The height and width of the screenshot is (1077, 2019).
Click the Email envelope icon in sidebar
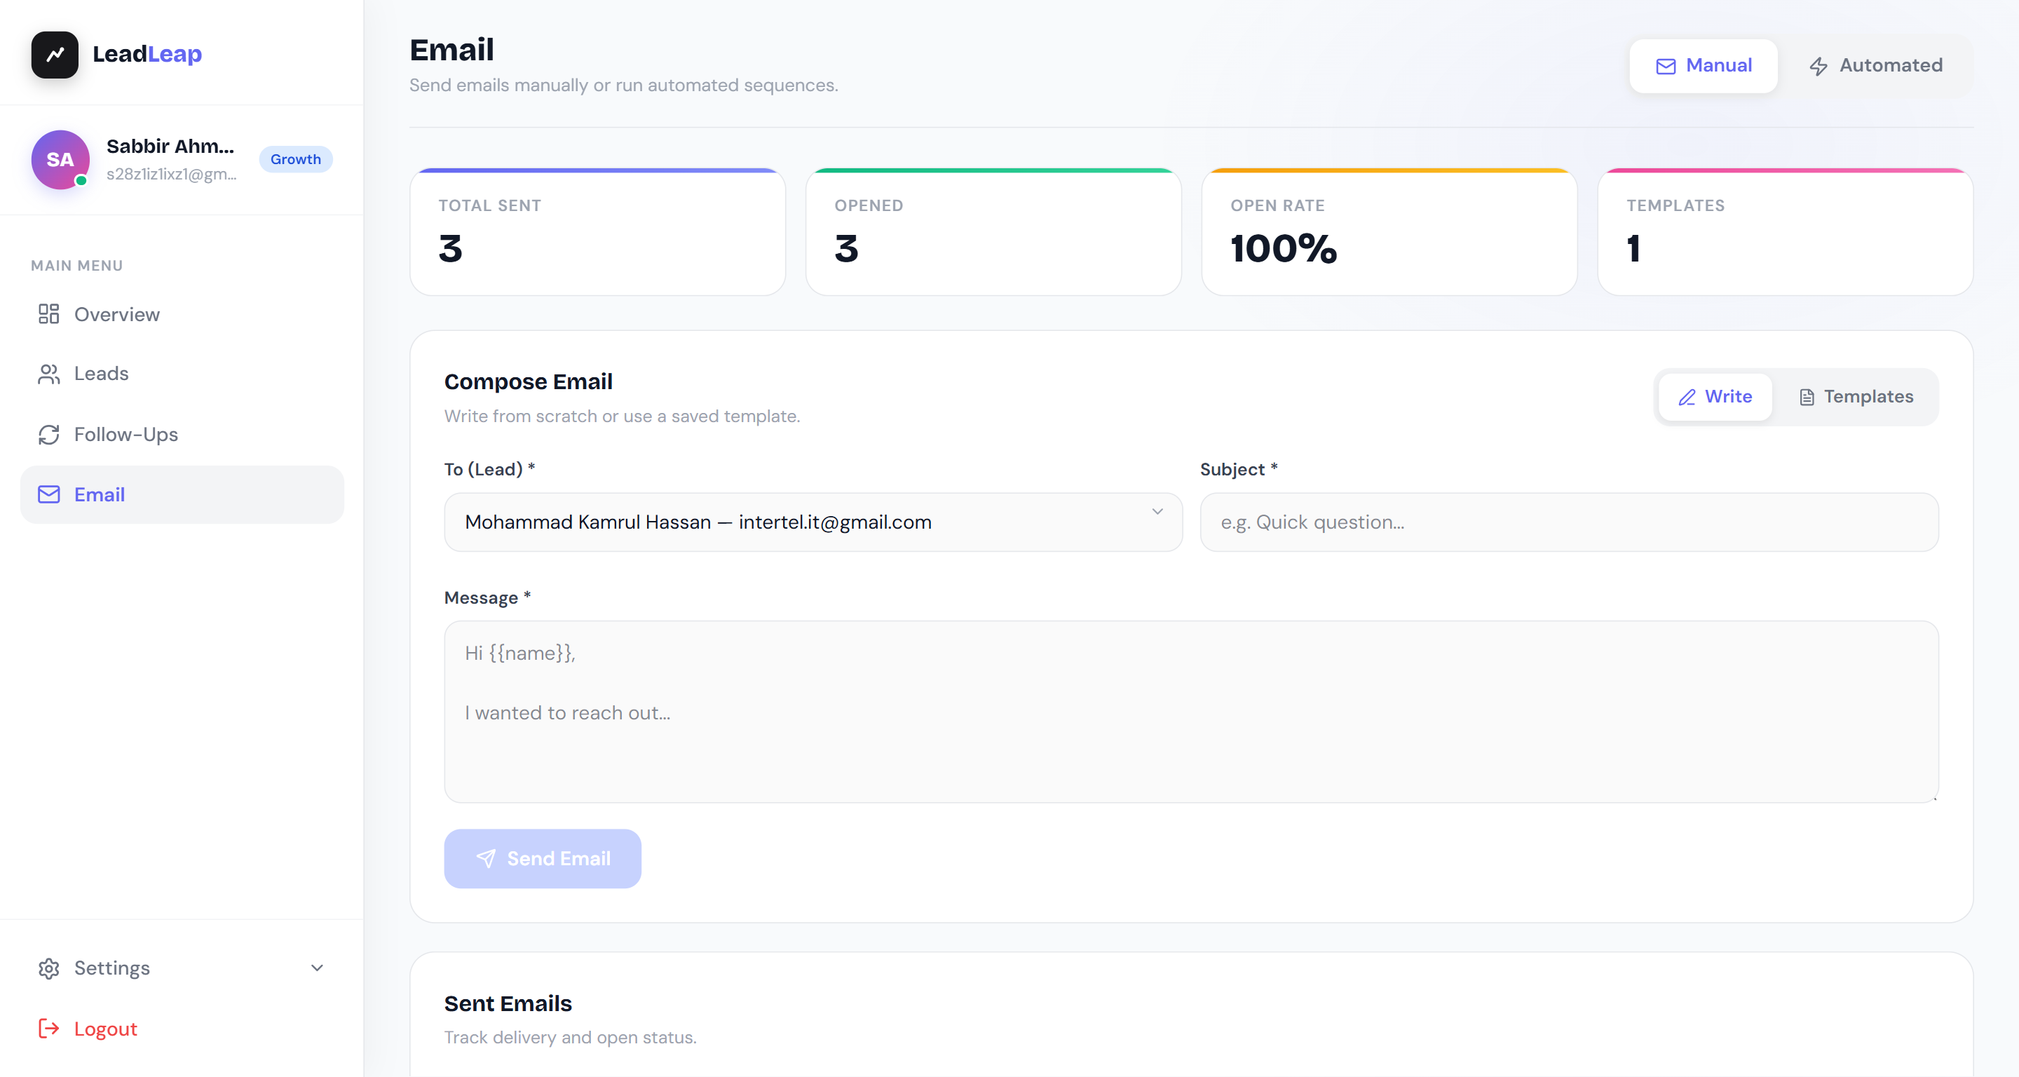tap(48, 494)
